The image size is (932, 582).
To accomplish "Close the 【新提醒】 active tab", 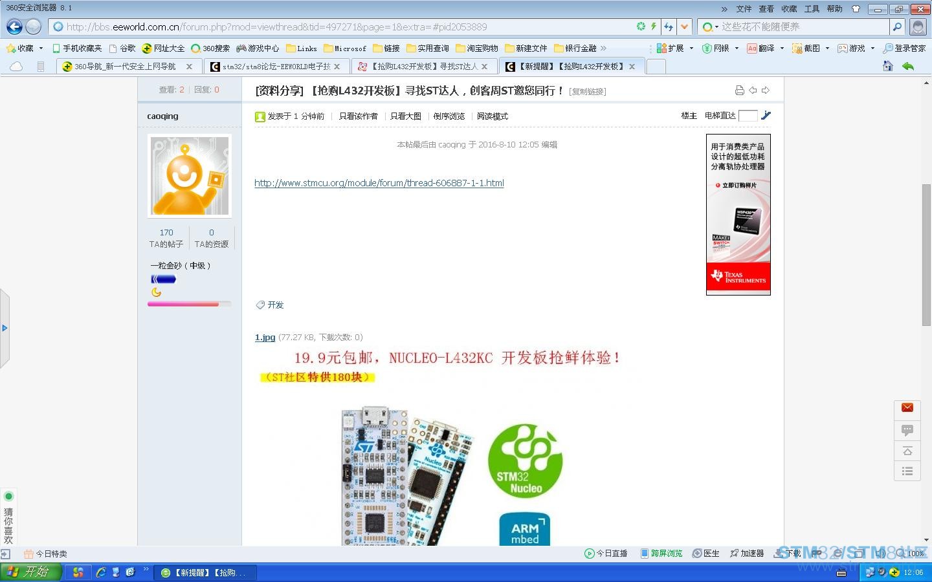I will click(632, 67).
